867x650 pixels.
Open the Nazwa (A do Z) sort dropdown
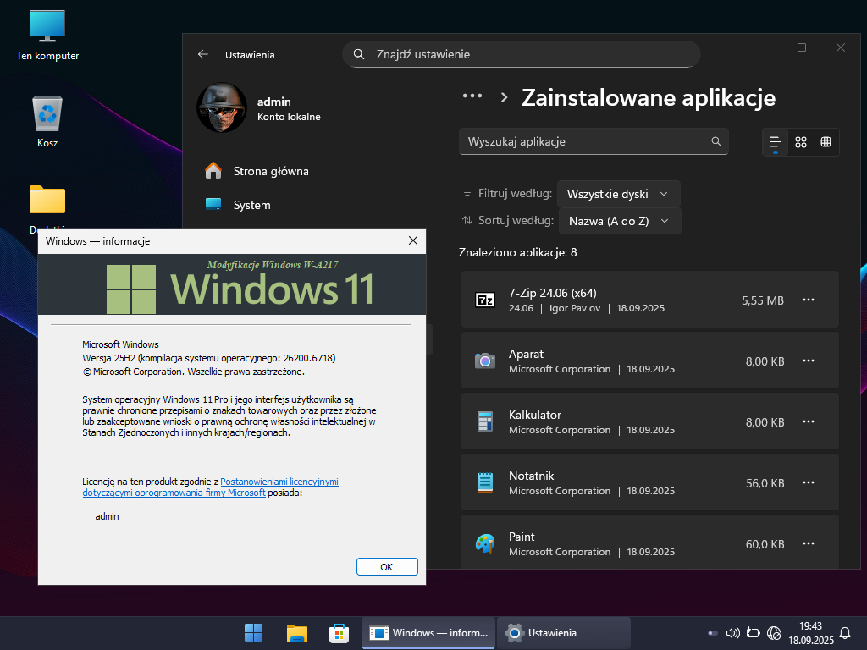pyautogui.click(x=619, y=221)
